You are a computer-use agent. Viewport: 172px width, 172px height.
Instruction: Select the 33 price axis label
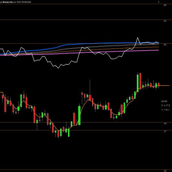(165, 5)
